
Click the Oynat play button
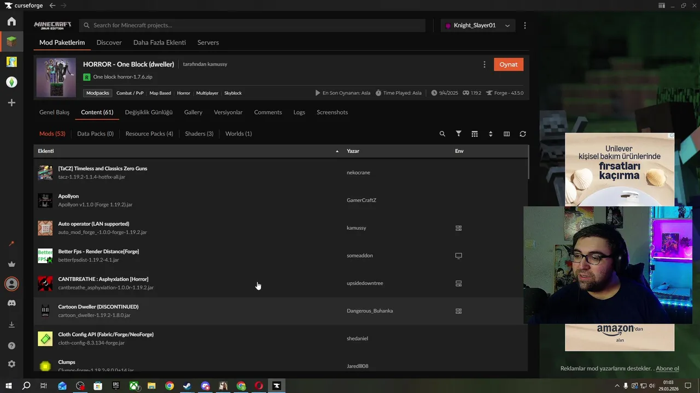[x=509, y=64]
